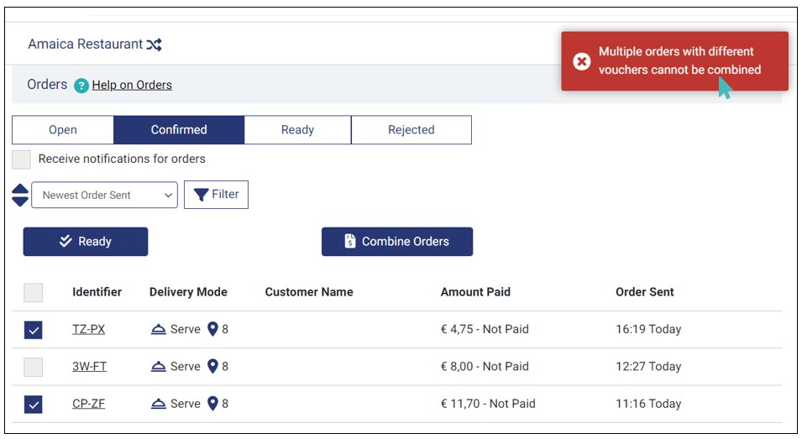The width and height of the screenshot is (802, 439).
Task: Click the serve cloche icon in CP-ZF row
Action: (159, 404)
